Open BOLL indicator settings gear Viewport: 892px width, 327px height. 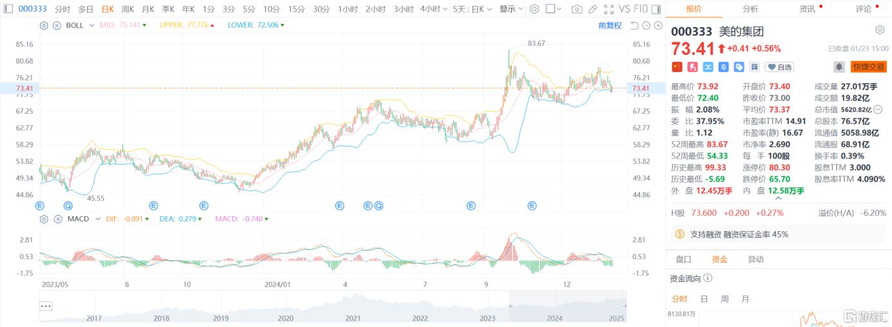[44, 25]
